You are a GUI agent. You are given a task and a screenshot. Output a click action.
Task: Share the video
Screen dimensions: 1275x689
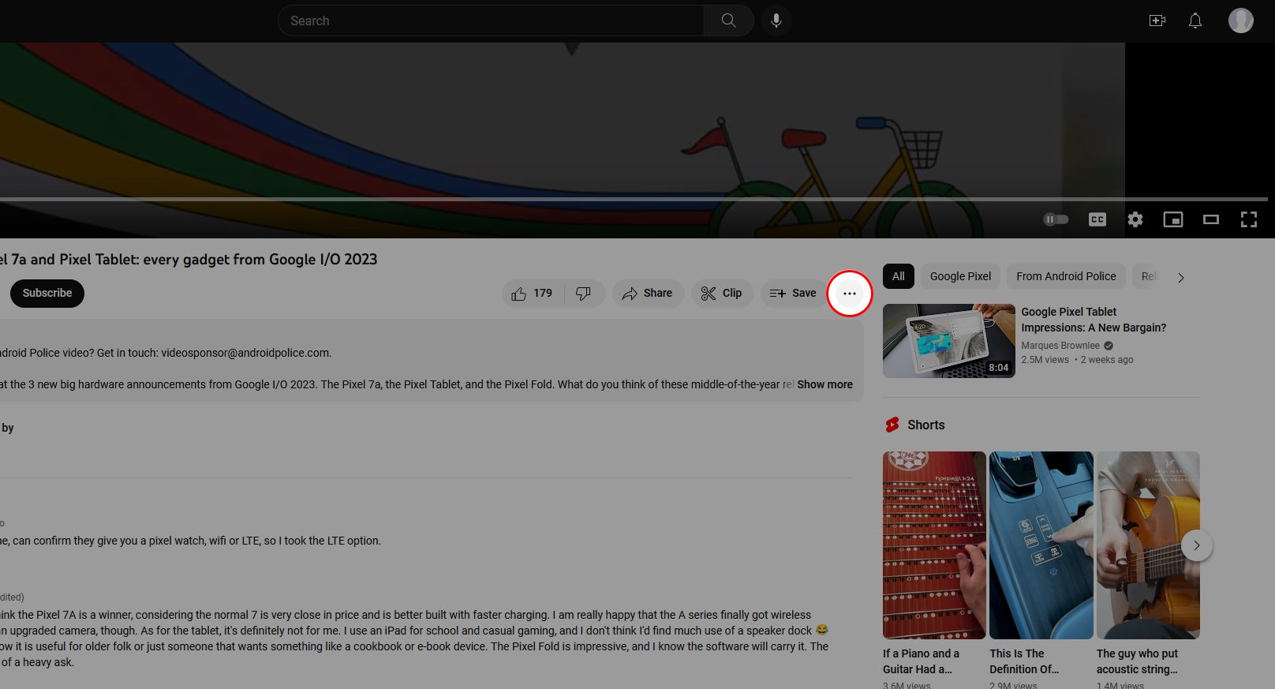pyautogui.click(x=648, y=294)
